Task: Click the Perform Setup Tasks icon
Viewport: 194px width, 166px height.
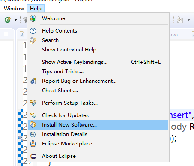Action: pyautogui.click(x=33, y=103)
